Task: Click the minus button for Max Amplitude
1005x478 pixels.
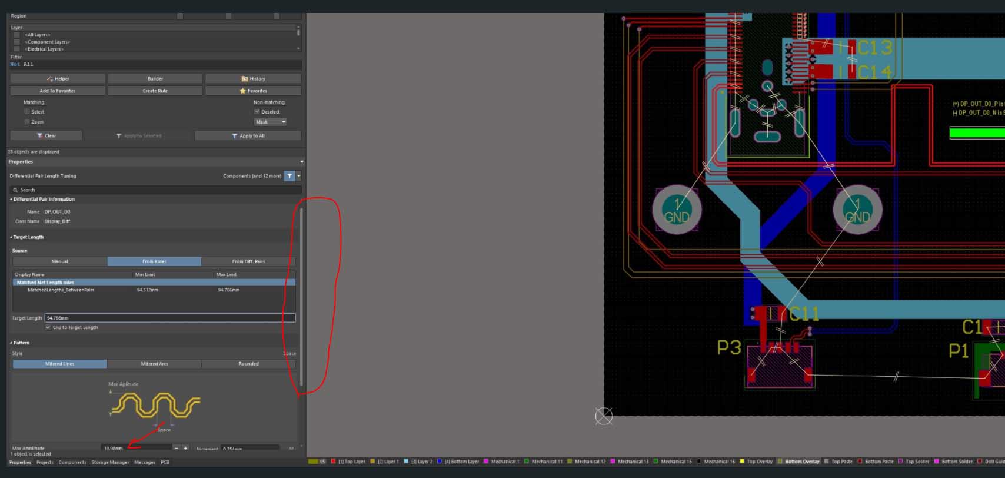Action: 176,449
